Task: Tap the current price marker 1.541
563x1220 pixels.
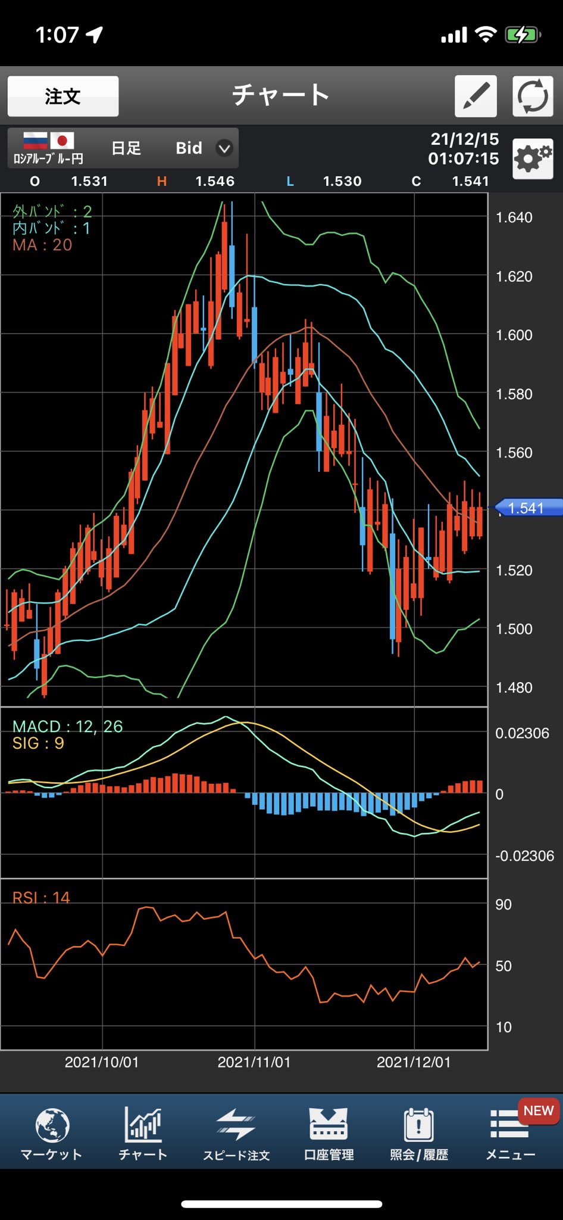Action: click(526, 508)
